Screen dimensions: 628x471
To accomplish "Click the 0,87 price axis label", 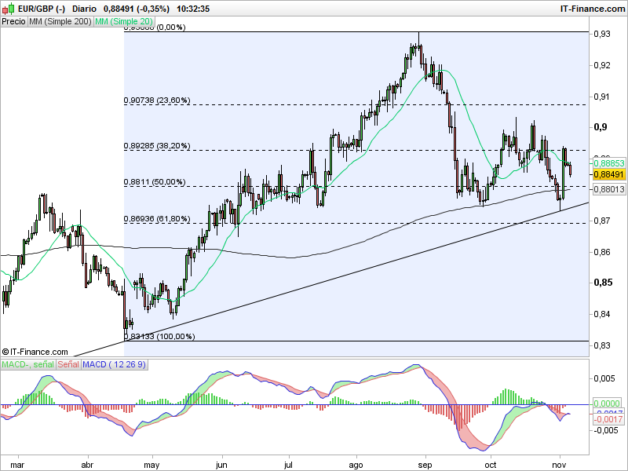I will (x=602, y=221).
